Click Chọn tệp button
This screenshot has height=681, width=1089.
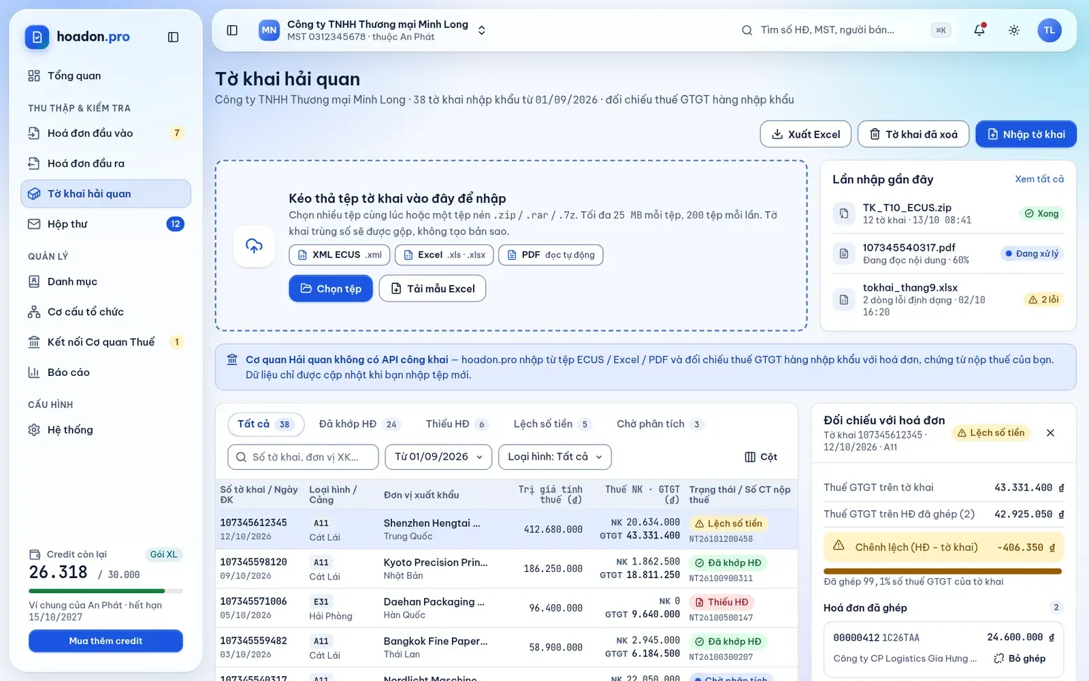pos(331,289)
